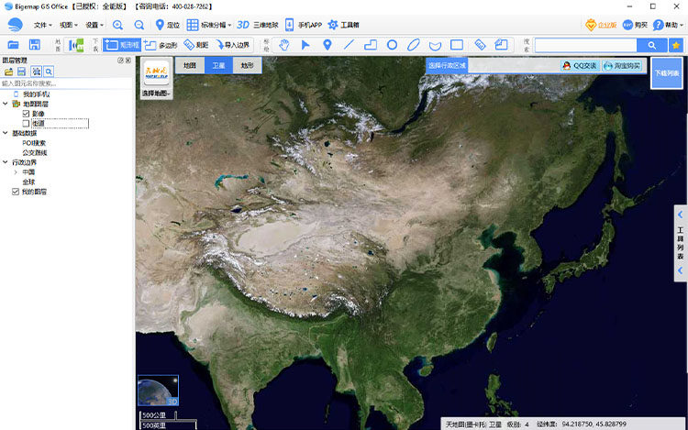Click the layer panel open folder icon
The image size is (688, 430).
click(x=8, y=72)
